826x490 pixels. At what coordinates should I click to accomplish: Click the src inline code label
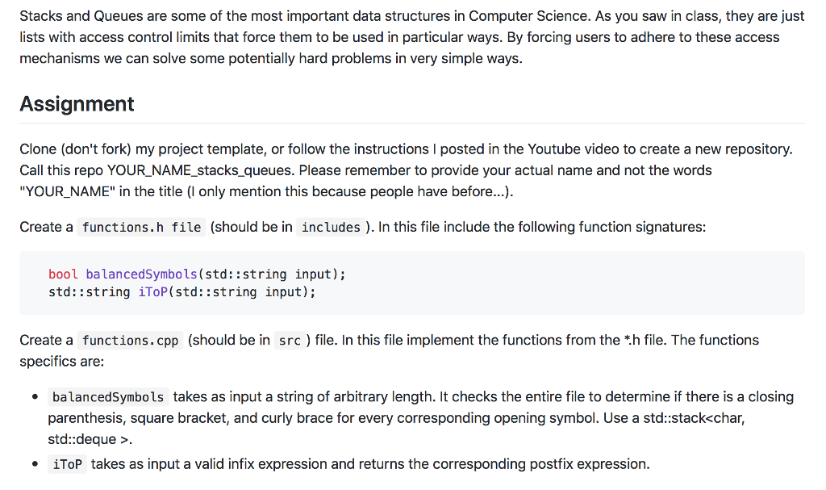point(289,340)
